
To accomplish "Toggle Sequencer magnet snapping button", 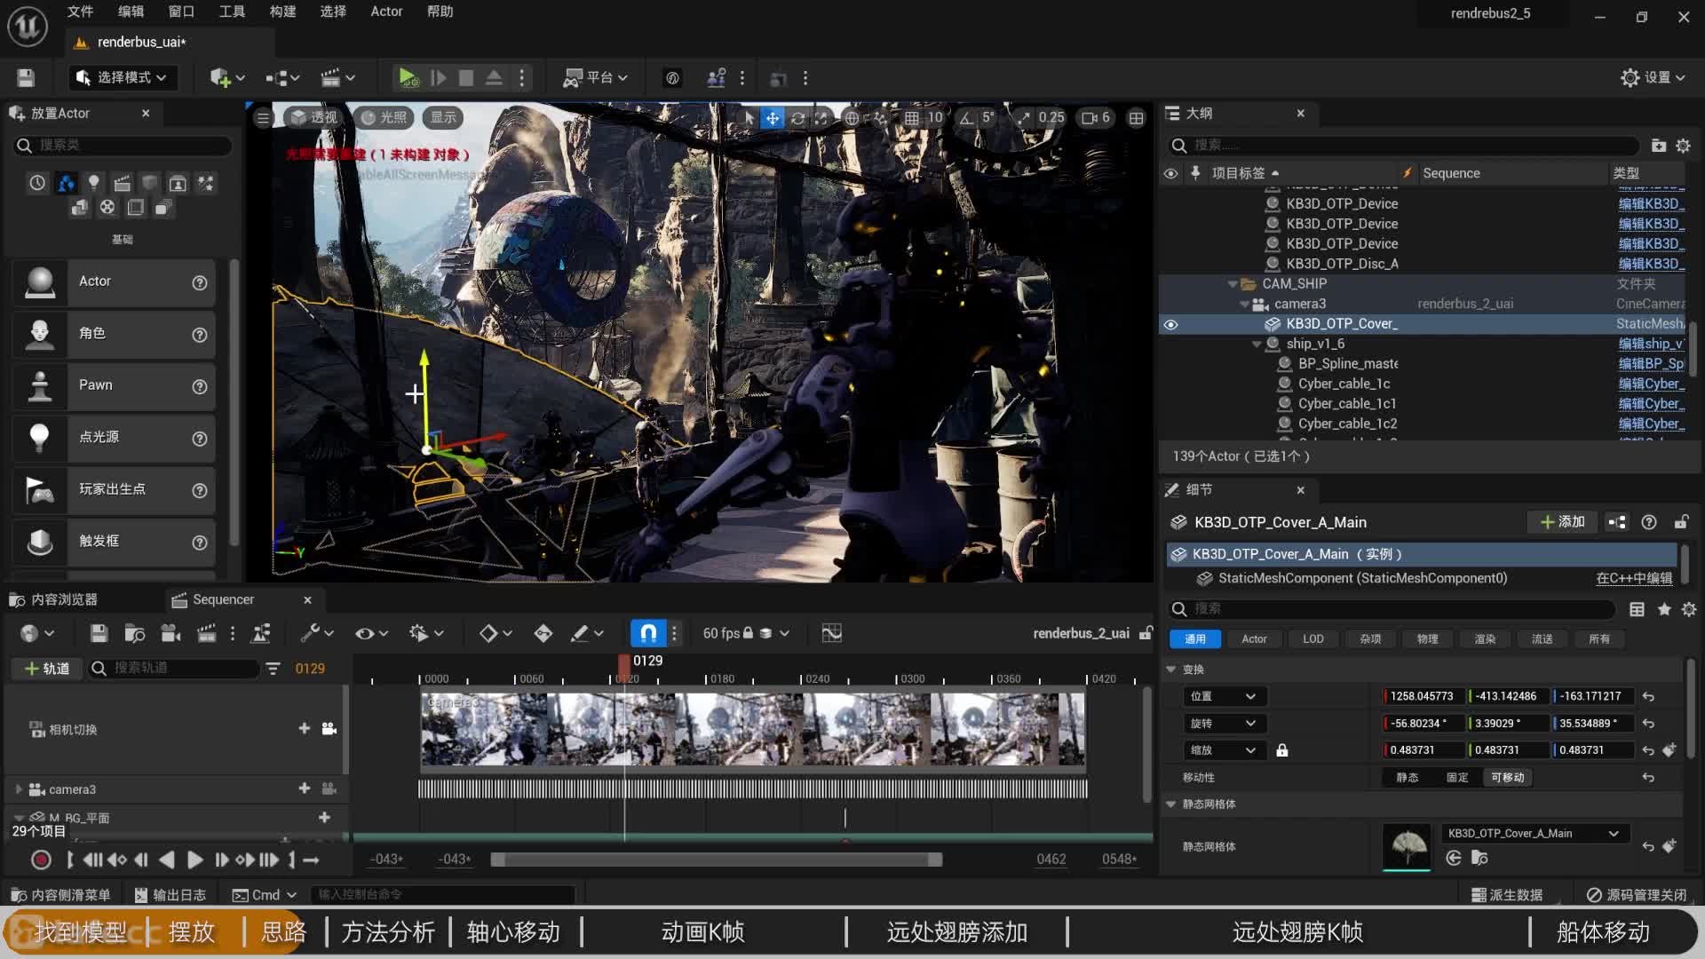I will point(648,633).
